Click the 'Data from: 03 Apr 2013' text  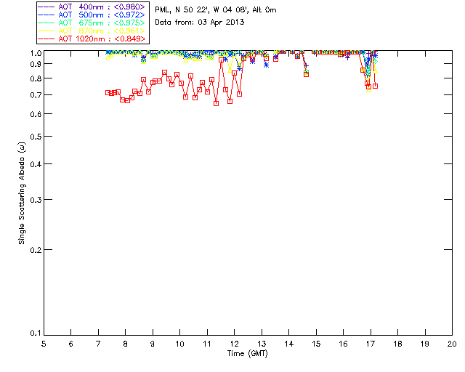click(200, 23)
